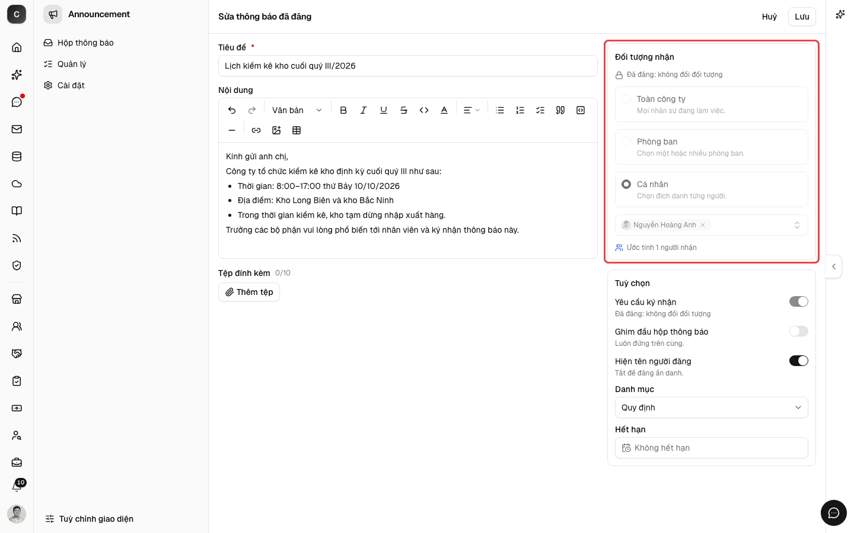Image resolution: width=854 pixels, height=533 pixels.
Task: Open the Văn bản text style dropdown
Action: tap(297, 110)
